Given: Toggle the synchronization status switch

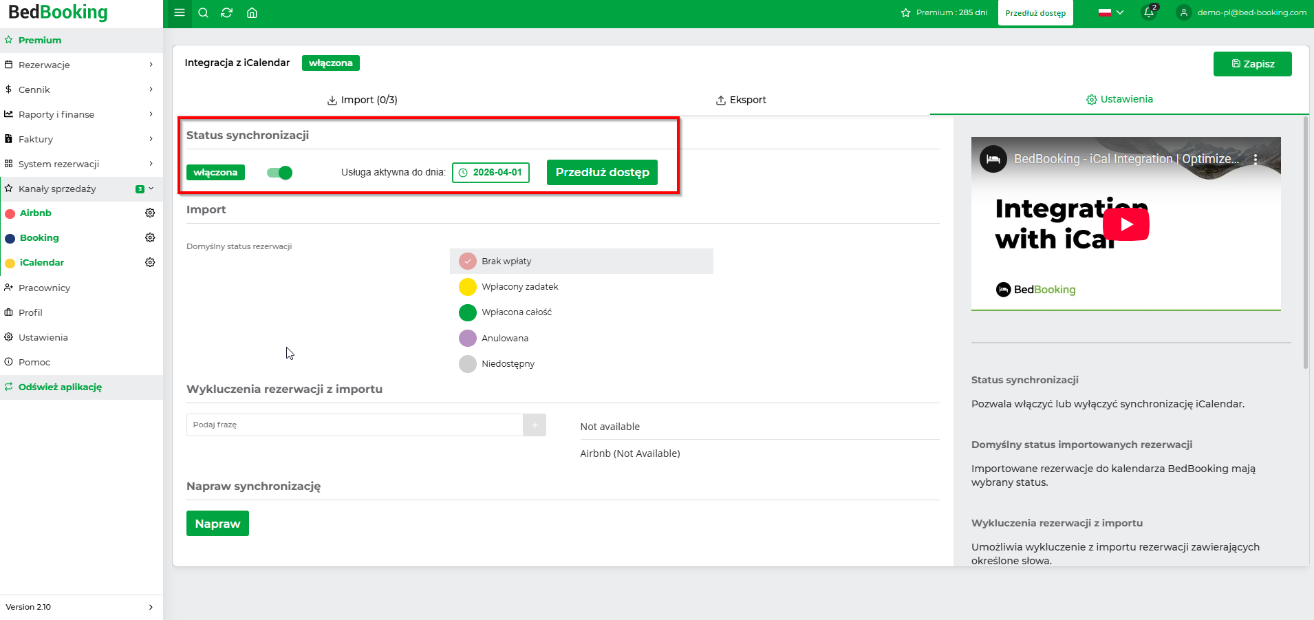Looking at the screenshot, I should [279, 173].
